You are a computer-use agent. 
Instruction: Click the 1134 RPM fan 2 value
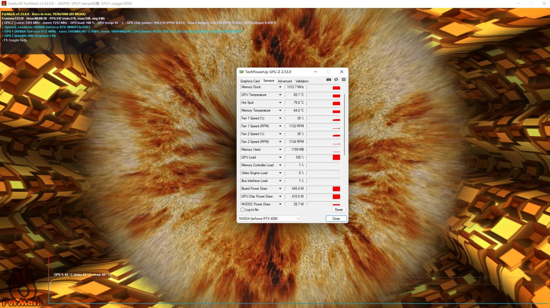coord(295,142)
